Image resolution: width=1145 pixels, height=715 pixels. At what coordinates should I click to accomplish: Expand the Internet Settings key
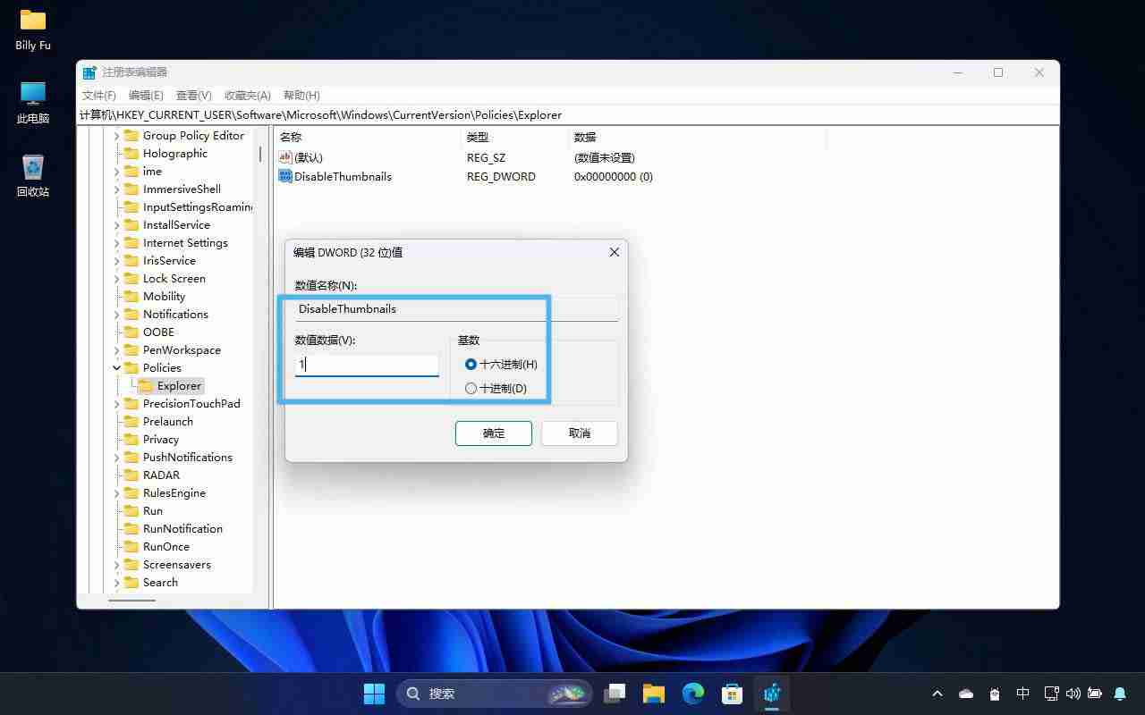[116, 242]
